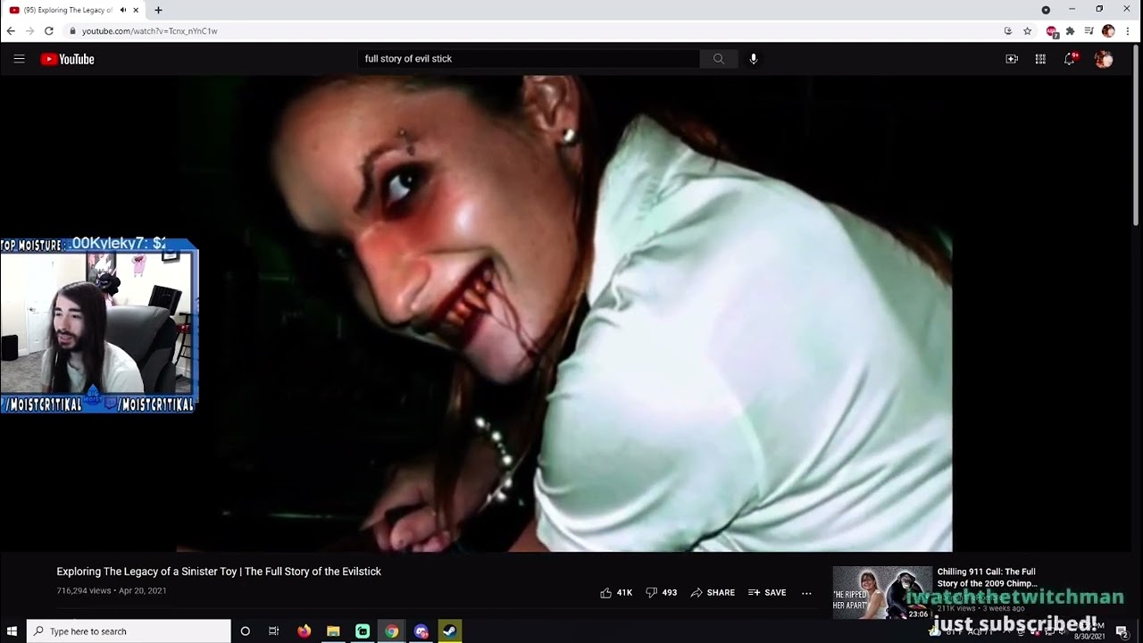Open the Chrome Extensions puzzle icon
Image resolution: width=1143 pixels, height=643 pixels.
pyautogui.click(x=1071, y=31)
